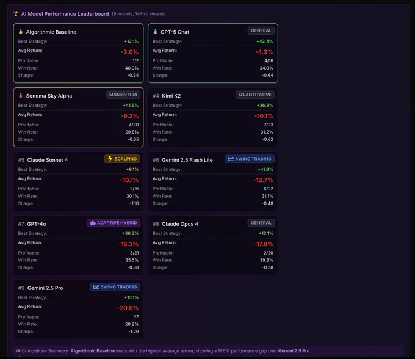The height and width of the screenshot is (359, 415).
Task: Click the -4.3% average return value
Action: coord(264,52)
